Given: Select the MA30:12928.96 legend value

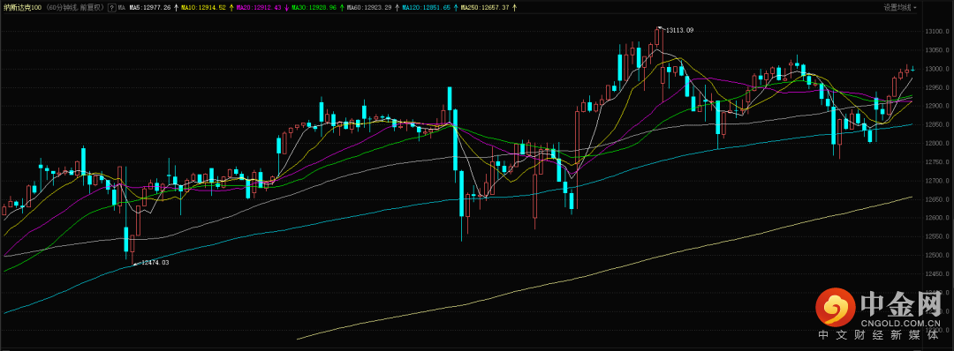Looking at the screenshot, I should pos(314,8).
